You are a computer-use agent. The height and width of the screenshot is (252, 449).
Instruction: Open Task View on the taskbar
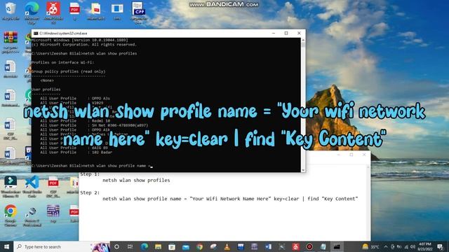click(130, 246)
